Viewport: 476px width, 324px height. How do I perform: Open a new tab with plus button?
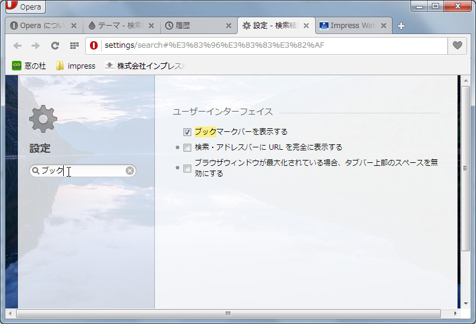401,26
